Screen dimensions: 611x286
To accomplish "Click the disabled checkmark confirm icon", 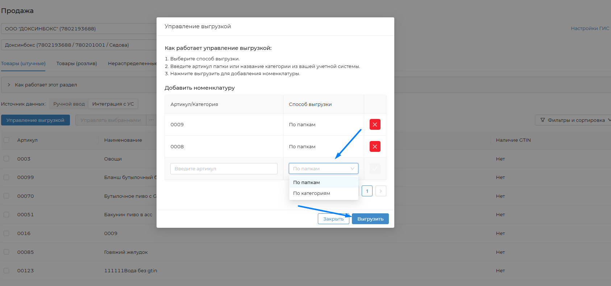I will point(375,168).
